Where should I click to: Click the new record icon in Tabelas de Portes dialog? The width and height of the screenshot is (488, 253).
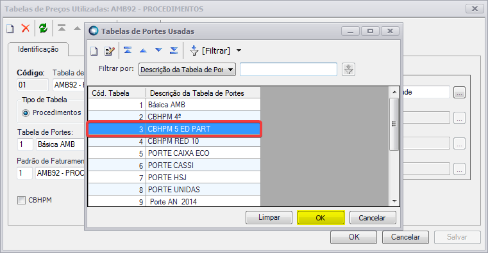[94, 51]
